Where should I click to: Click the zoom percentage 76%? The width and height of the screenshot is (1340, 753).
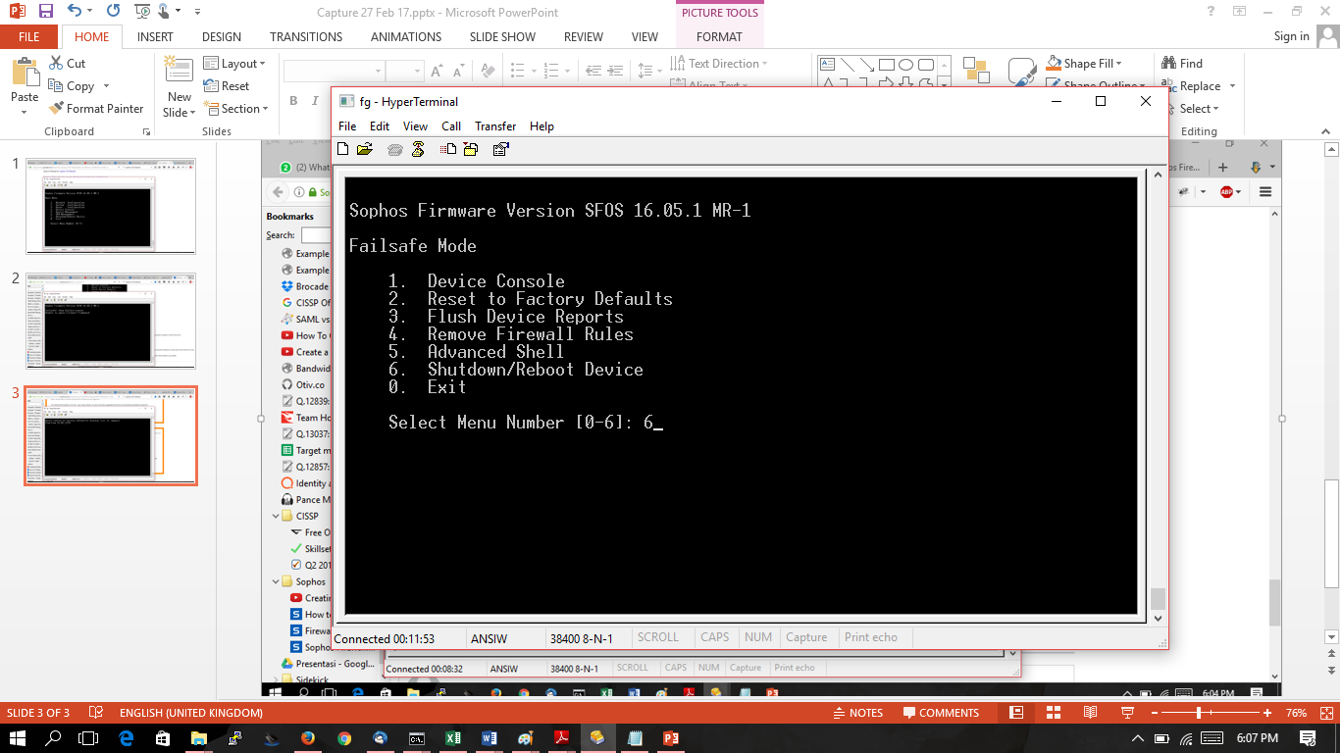coord(1296,713)
